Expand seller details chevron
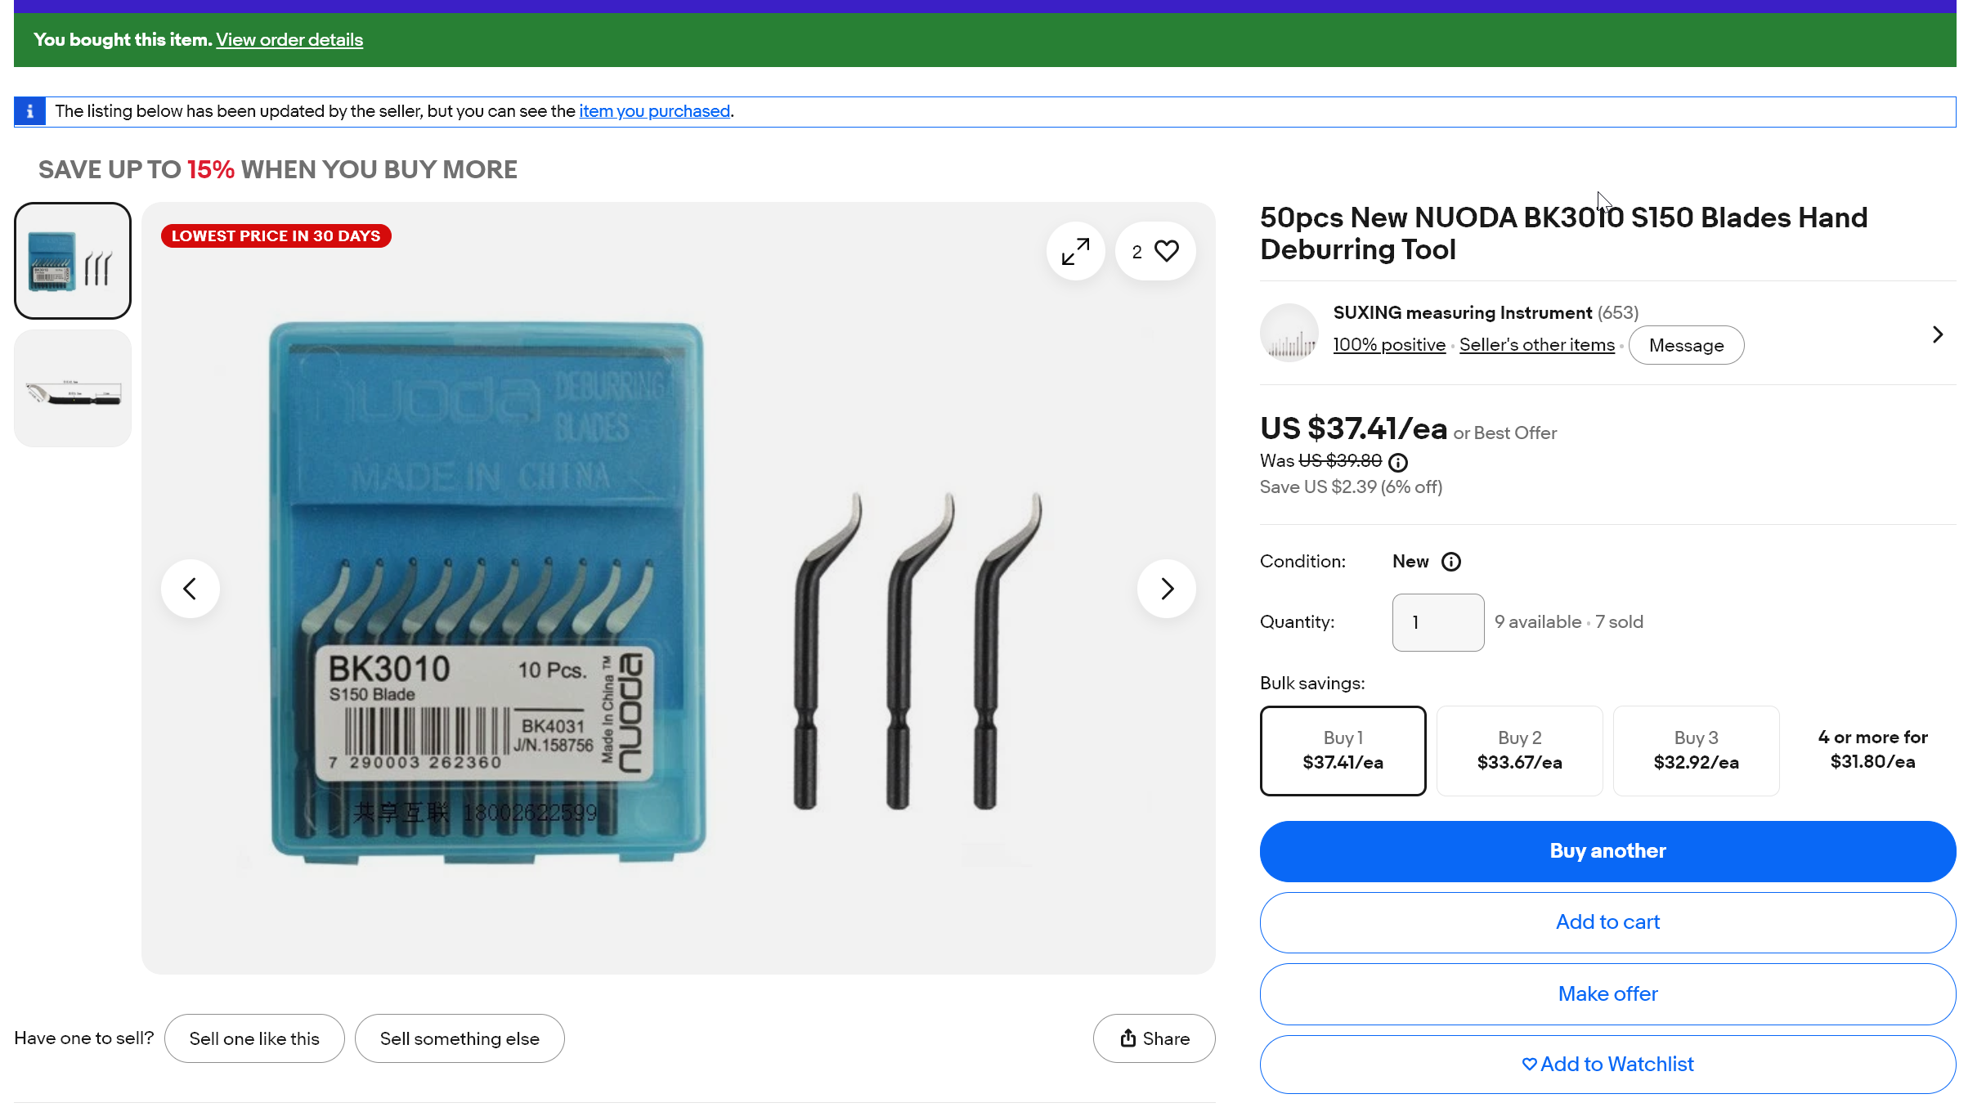The width and height of the screenshot is (1986, 1112). coord(1938,334)
